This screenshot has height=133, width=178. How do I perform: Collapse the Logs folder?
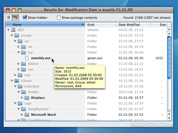tap(15, 103)
